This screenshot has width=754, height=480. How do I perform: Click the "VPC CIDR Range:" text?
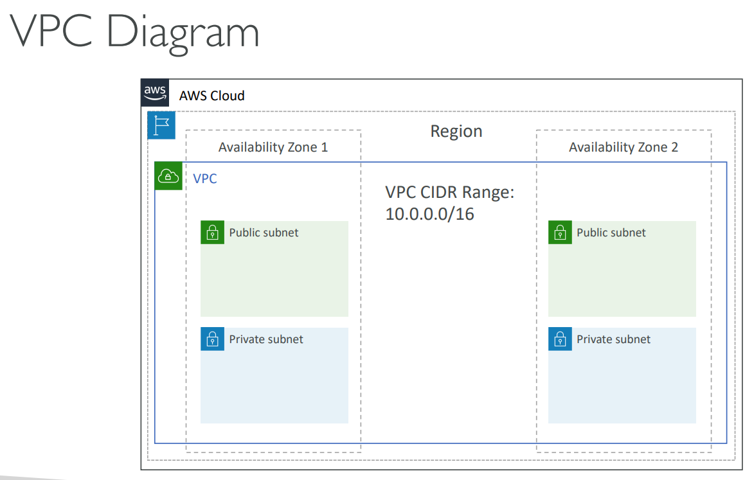point(449,192)
